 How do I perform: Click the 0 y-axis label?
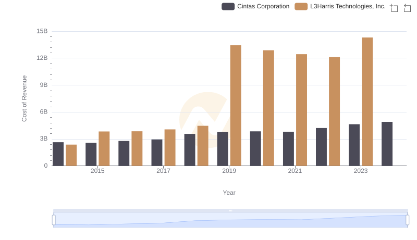coord(46,166)
